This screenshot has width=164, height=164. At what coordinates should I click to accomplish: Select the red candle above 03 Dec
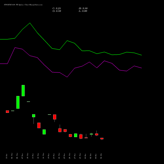point(97,134)
